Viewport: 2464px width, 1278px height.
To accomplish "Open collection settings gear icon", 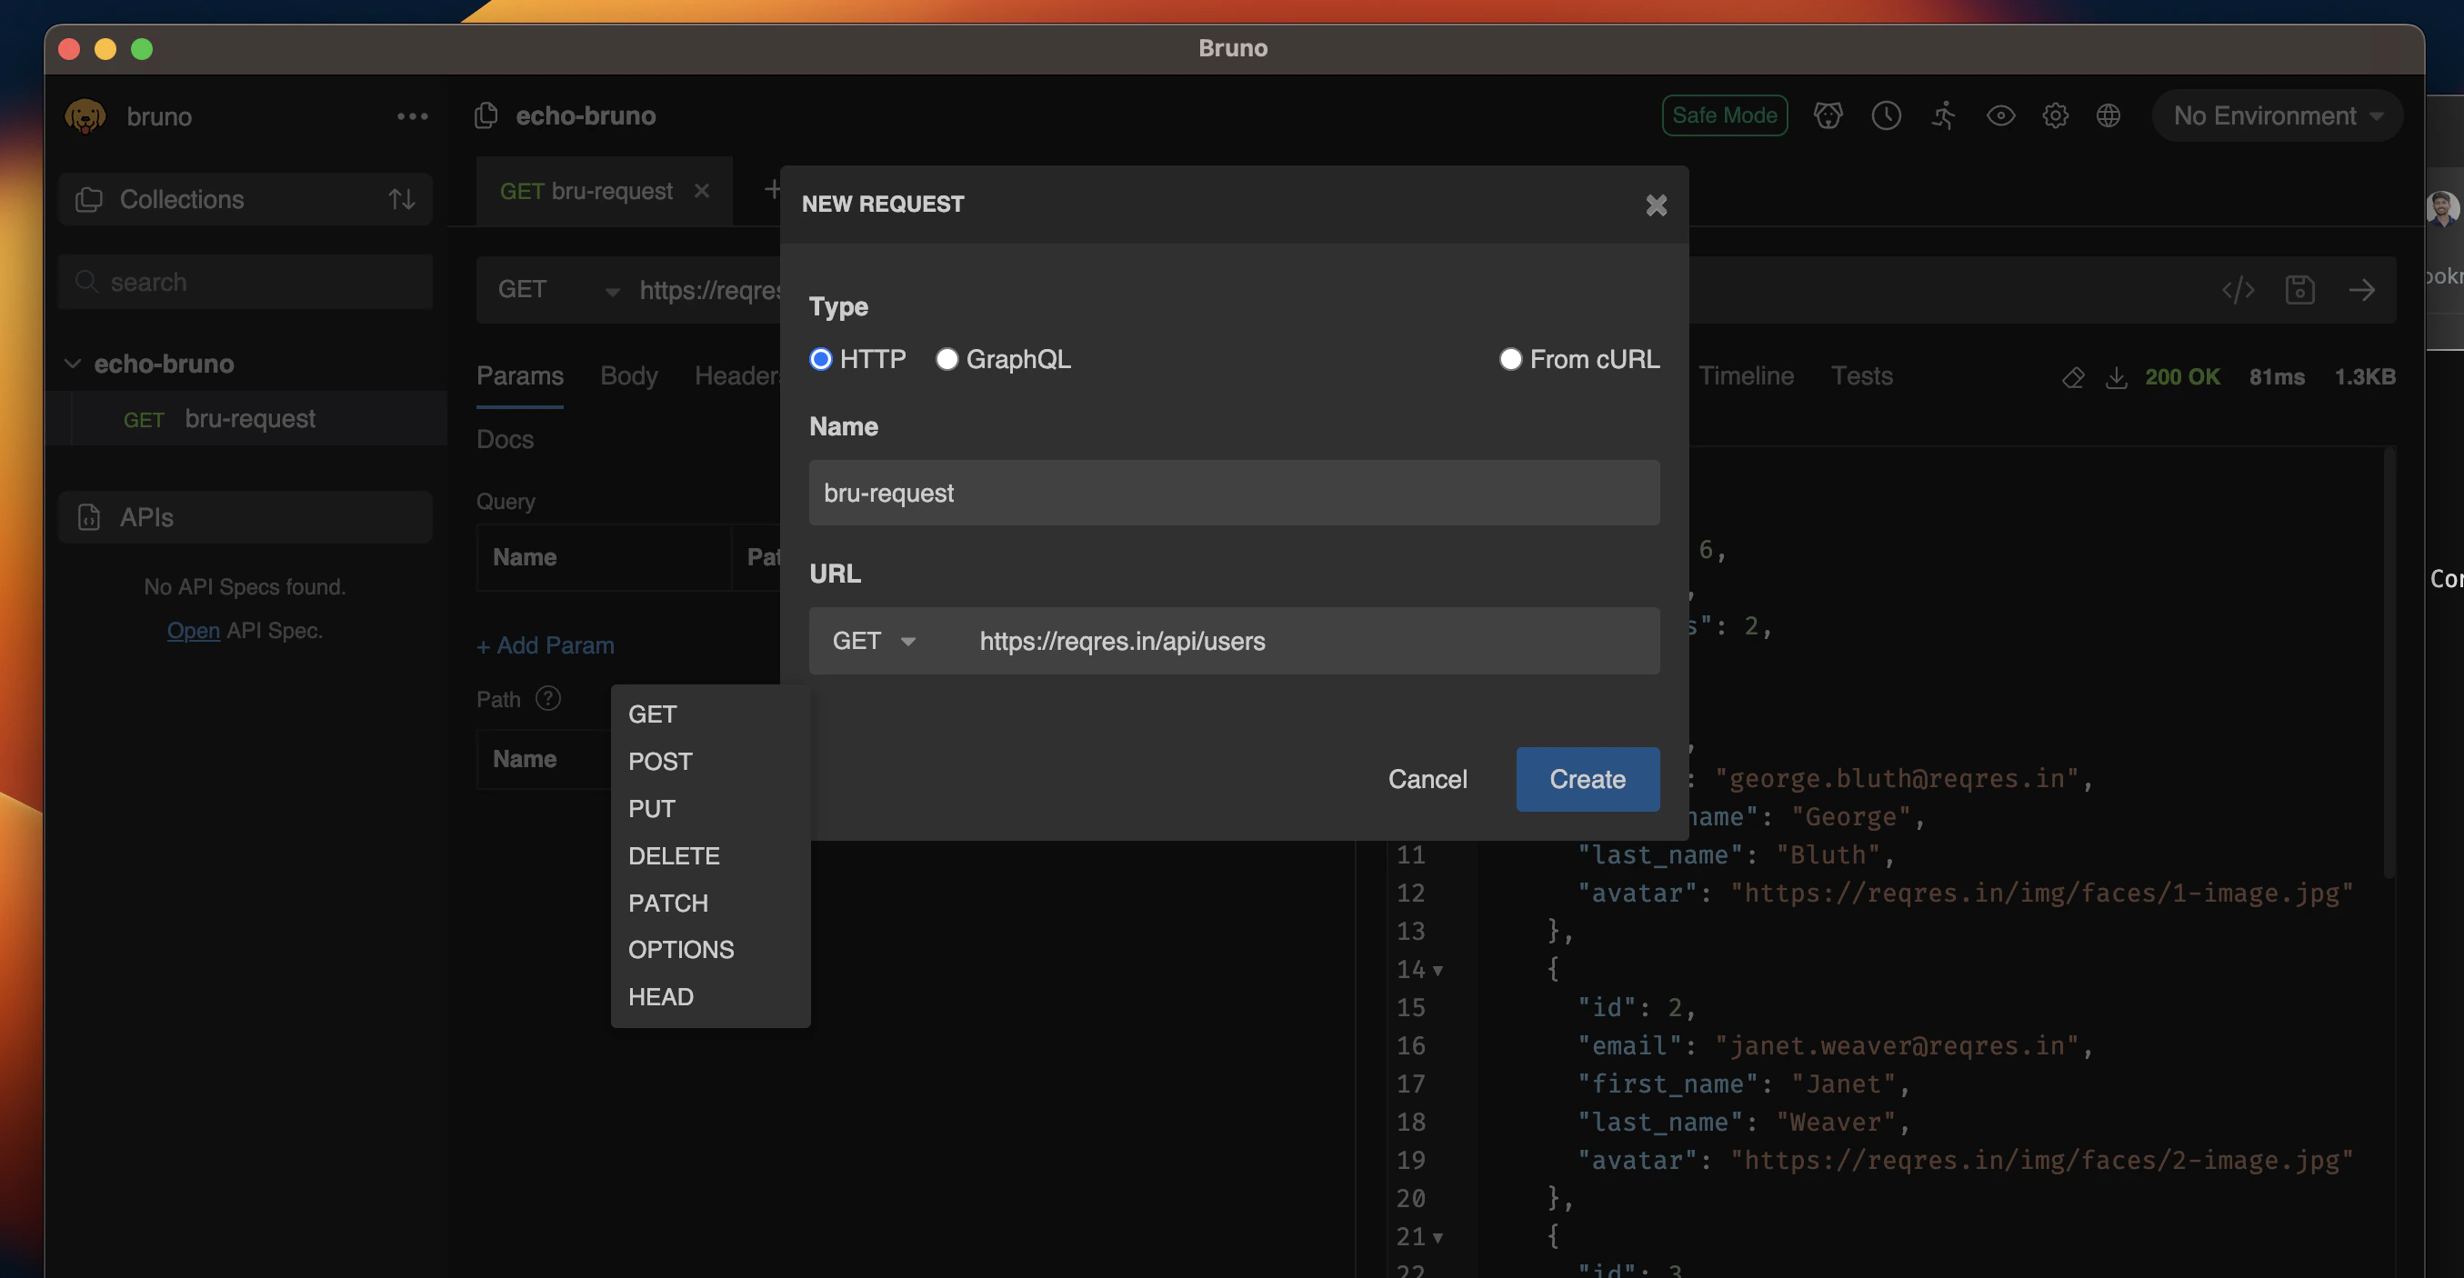I will tap(2055, 115).
